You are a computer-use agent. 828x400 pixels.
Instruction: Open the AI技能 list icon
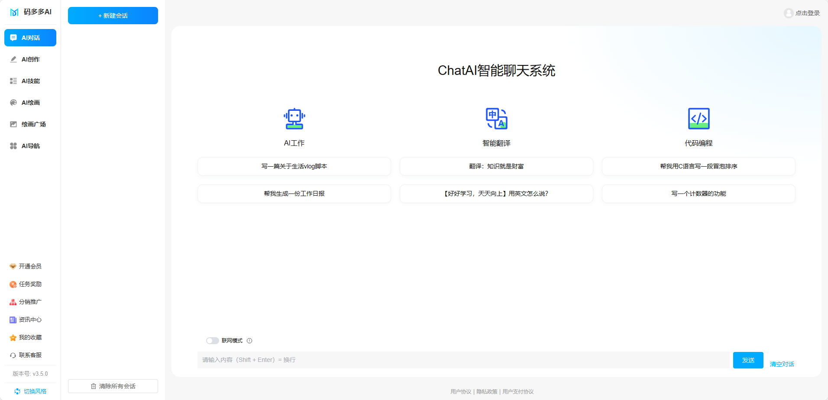13,81
